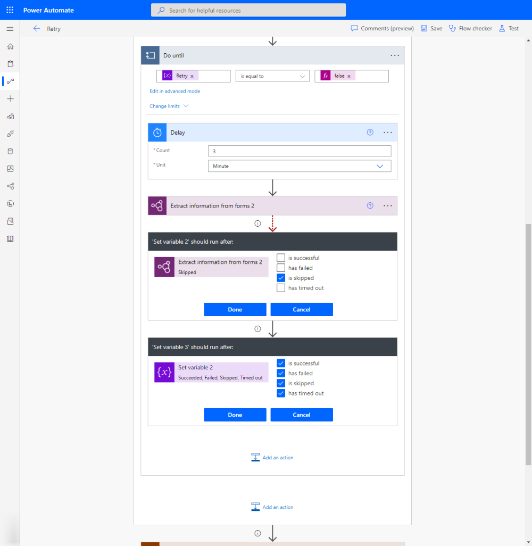Click the Delay clock icon

click(157, 133)
